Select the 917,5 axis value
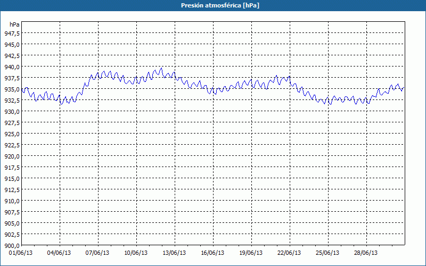The image size is (426, 266). [x=12, y=168]
